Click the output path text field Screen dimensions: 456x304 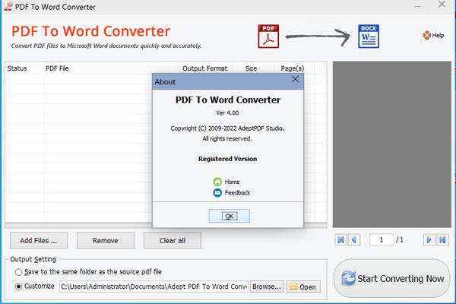pos(154,287)
